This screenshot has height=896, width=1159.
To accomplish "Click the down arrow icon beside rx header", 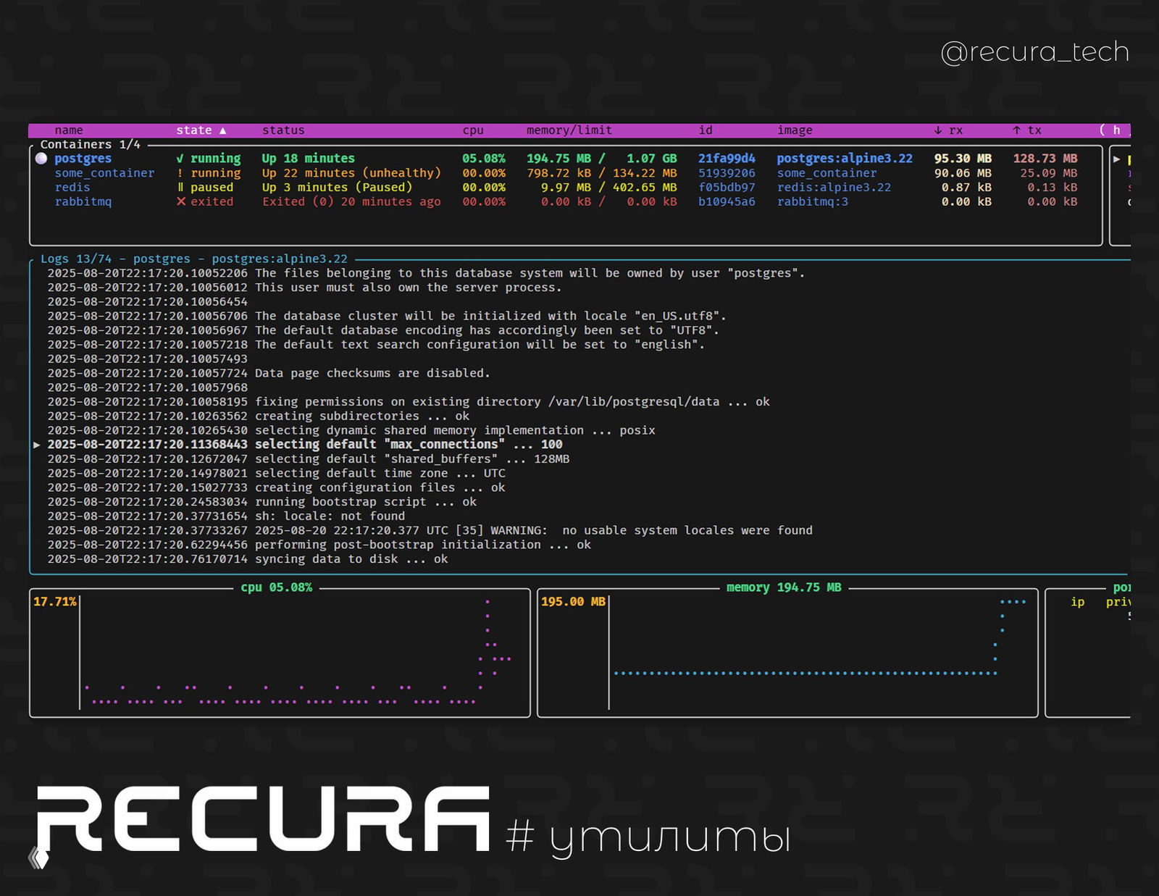I will coord(938,130).
